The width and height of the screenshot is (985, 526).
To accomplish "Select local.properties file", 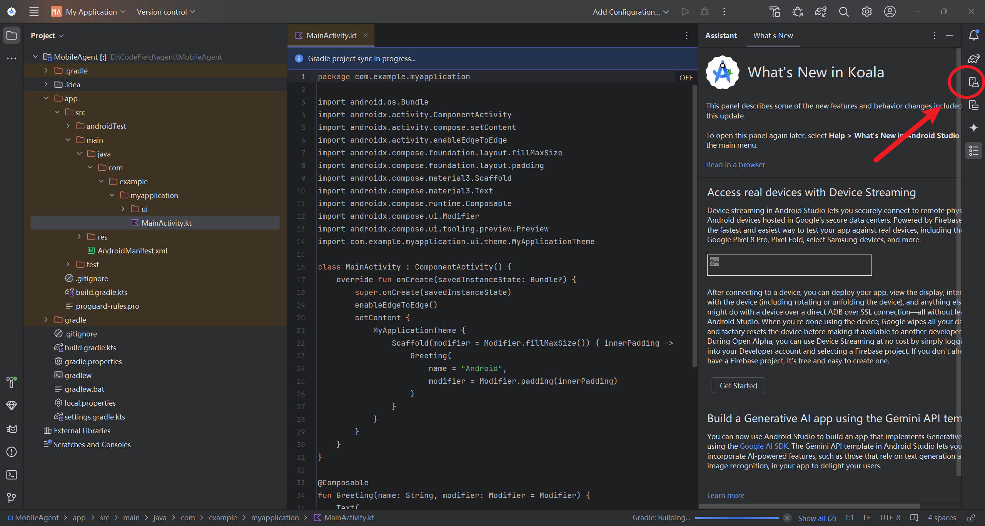I will click(x=90, y=403).
